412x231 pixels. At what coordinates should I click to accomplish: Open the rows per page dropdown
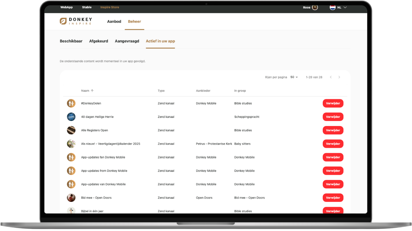click(294, 77)
